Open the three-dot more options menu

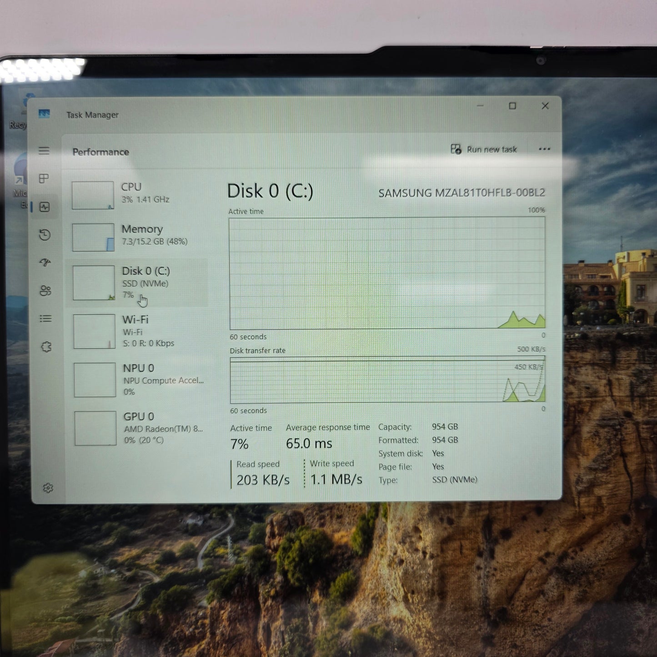[544, 149]
